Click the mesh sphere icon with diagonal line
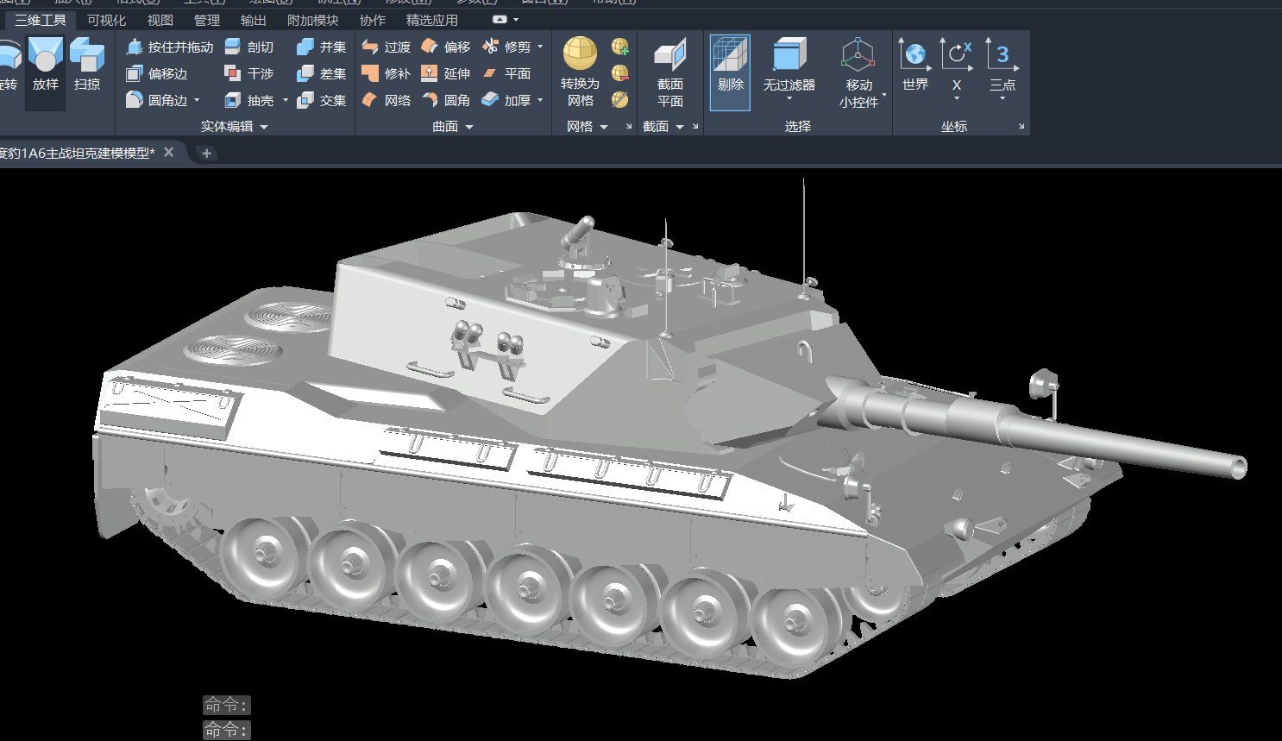Viewport: 1282px width, 741px height. tap(620, 100)
